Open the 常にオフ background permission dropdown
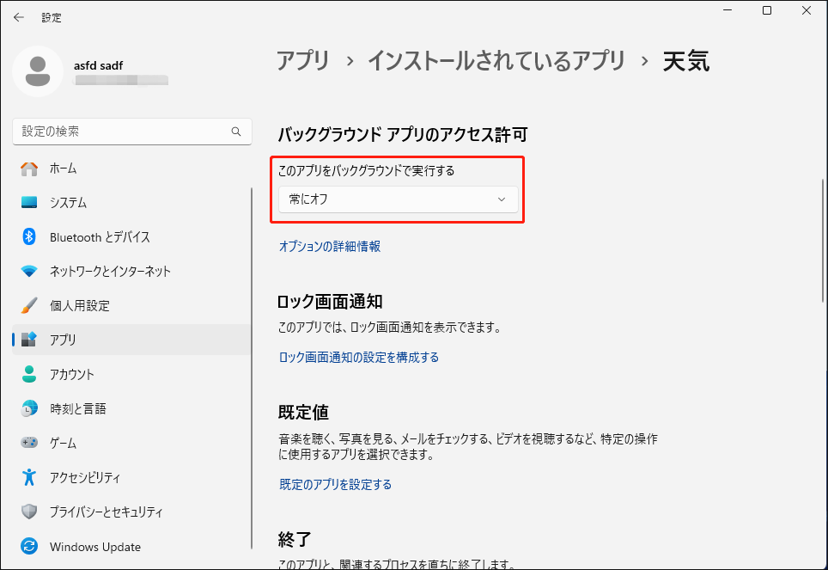828x570 pixels. [x=398, y=199]
